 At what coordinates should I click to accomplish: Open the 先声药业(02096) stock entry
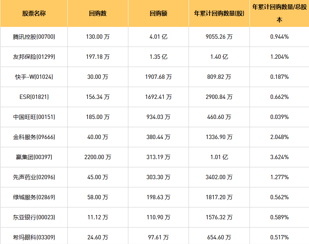[34, 177]
